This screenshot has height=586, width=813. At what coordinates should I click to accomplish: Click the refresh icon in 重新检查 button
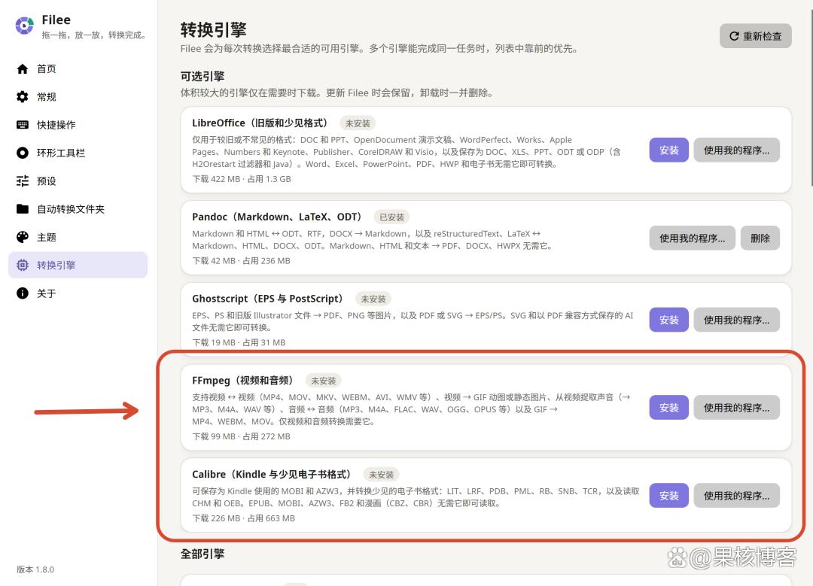pyautogui.click(x=734, y=36)
